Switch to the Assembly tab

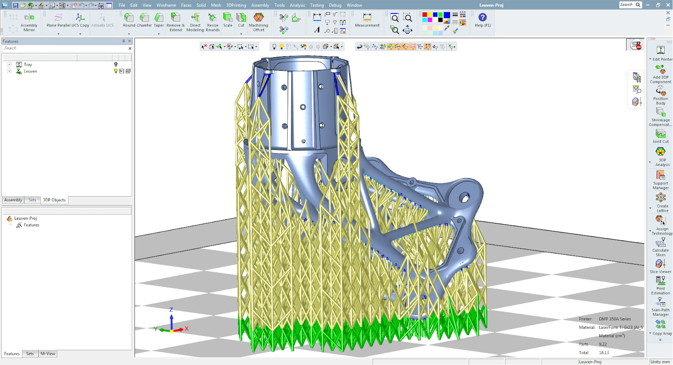pyautogui.click(x=13, y=200)
